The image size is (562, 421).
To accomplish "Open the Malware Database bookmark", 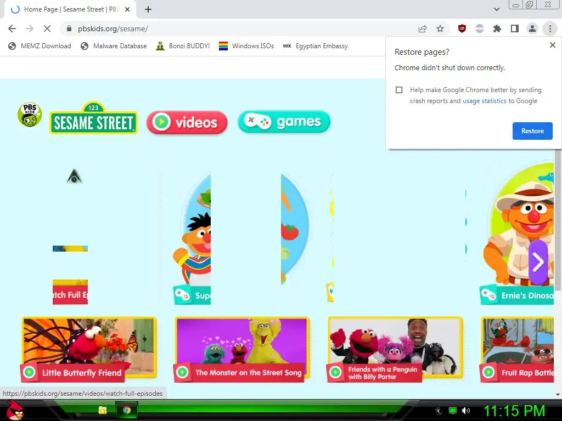I will (114, 46).
